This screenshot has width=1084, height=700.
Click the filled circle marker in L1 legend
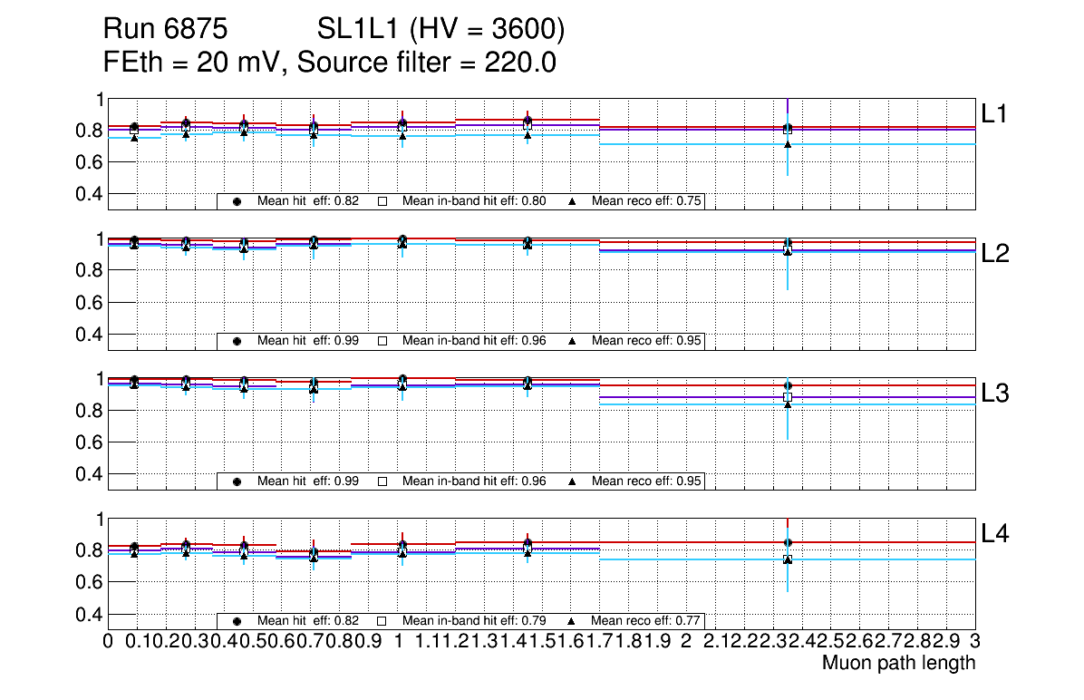(237, 201)
